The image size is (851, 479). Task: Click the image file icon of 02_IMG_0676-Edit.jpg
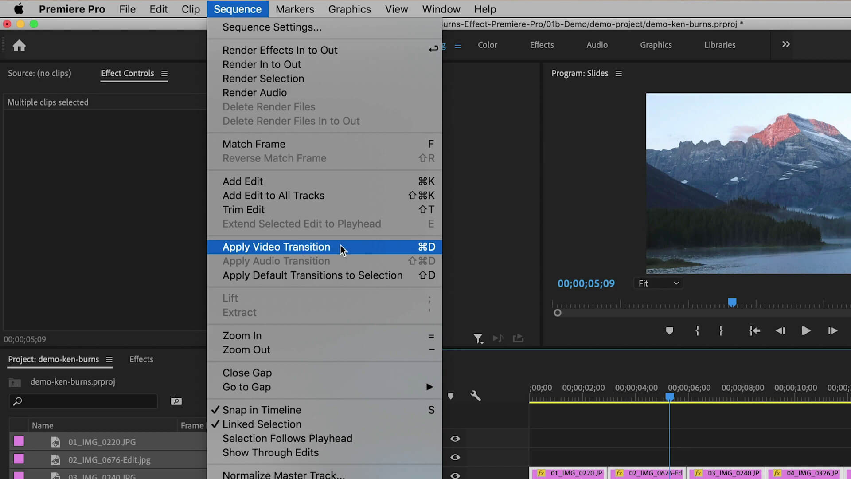(x=55, y=460)
